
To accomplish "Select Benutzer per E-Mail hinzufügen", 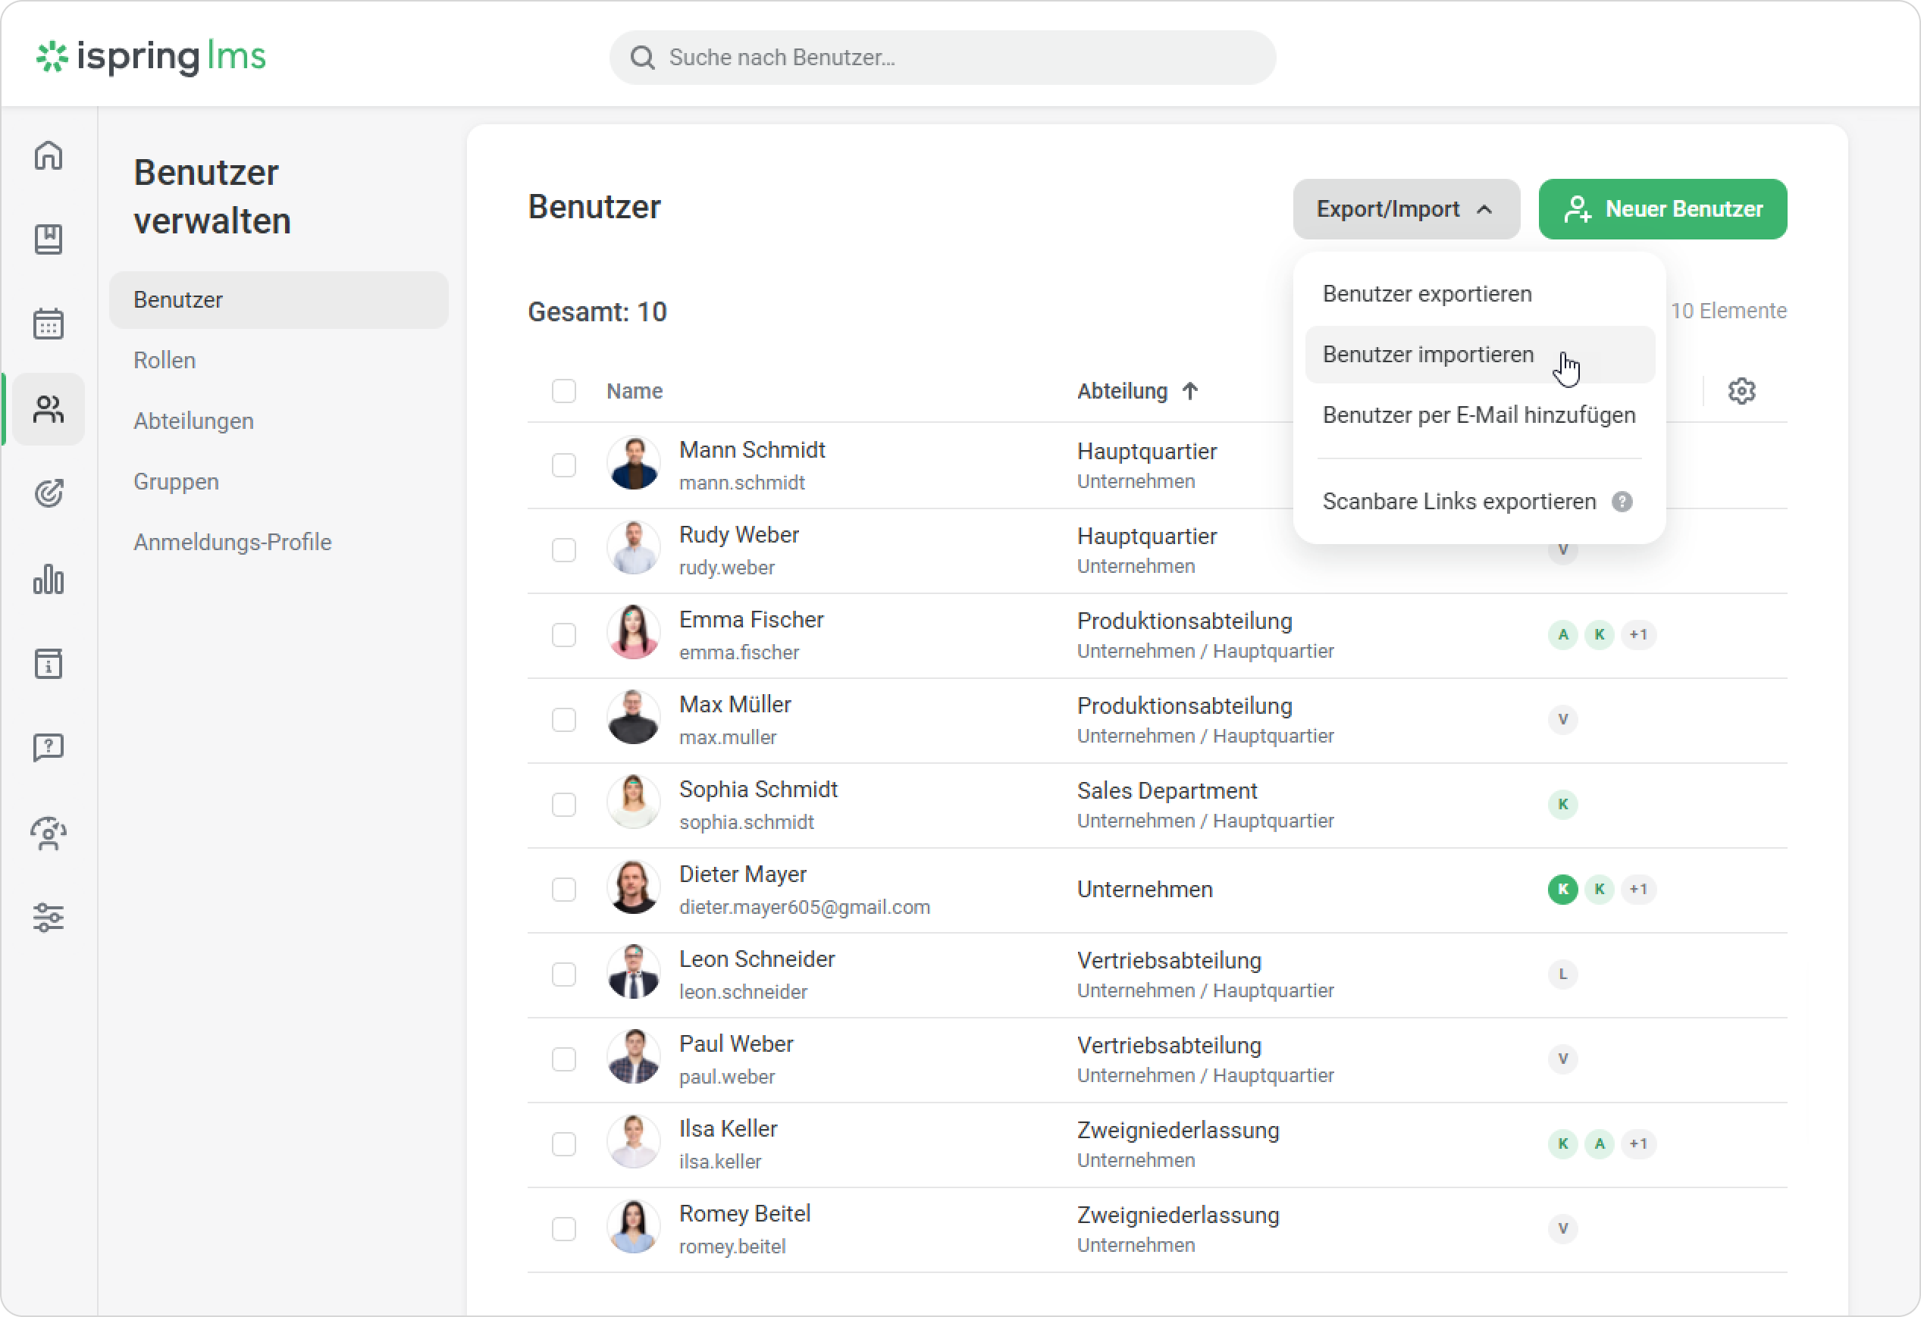I will pyautogui.click(x=1478, y=414).
